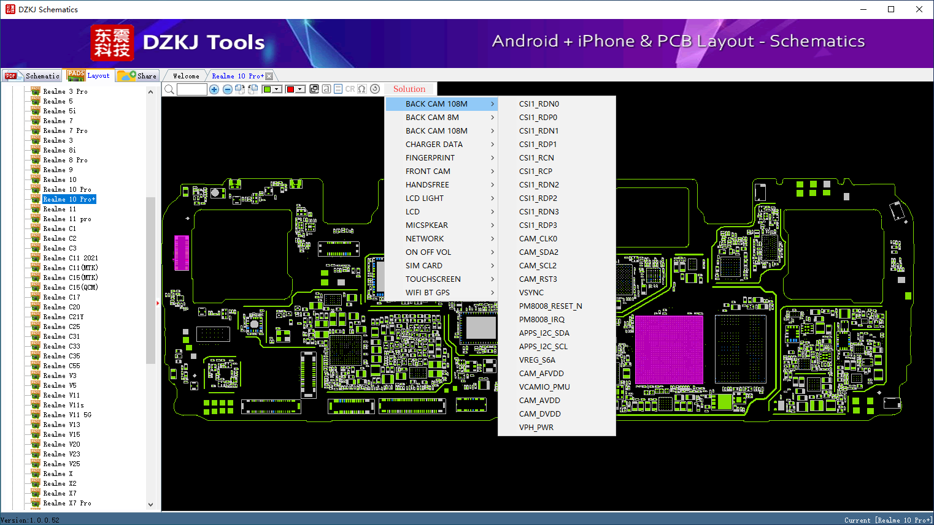
Task: Click the 'Current [Realme 10 Pro+]' status text
Action: [x=888, y=520]
